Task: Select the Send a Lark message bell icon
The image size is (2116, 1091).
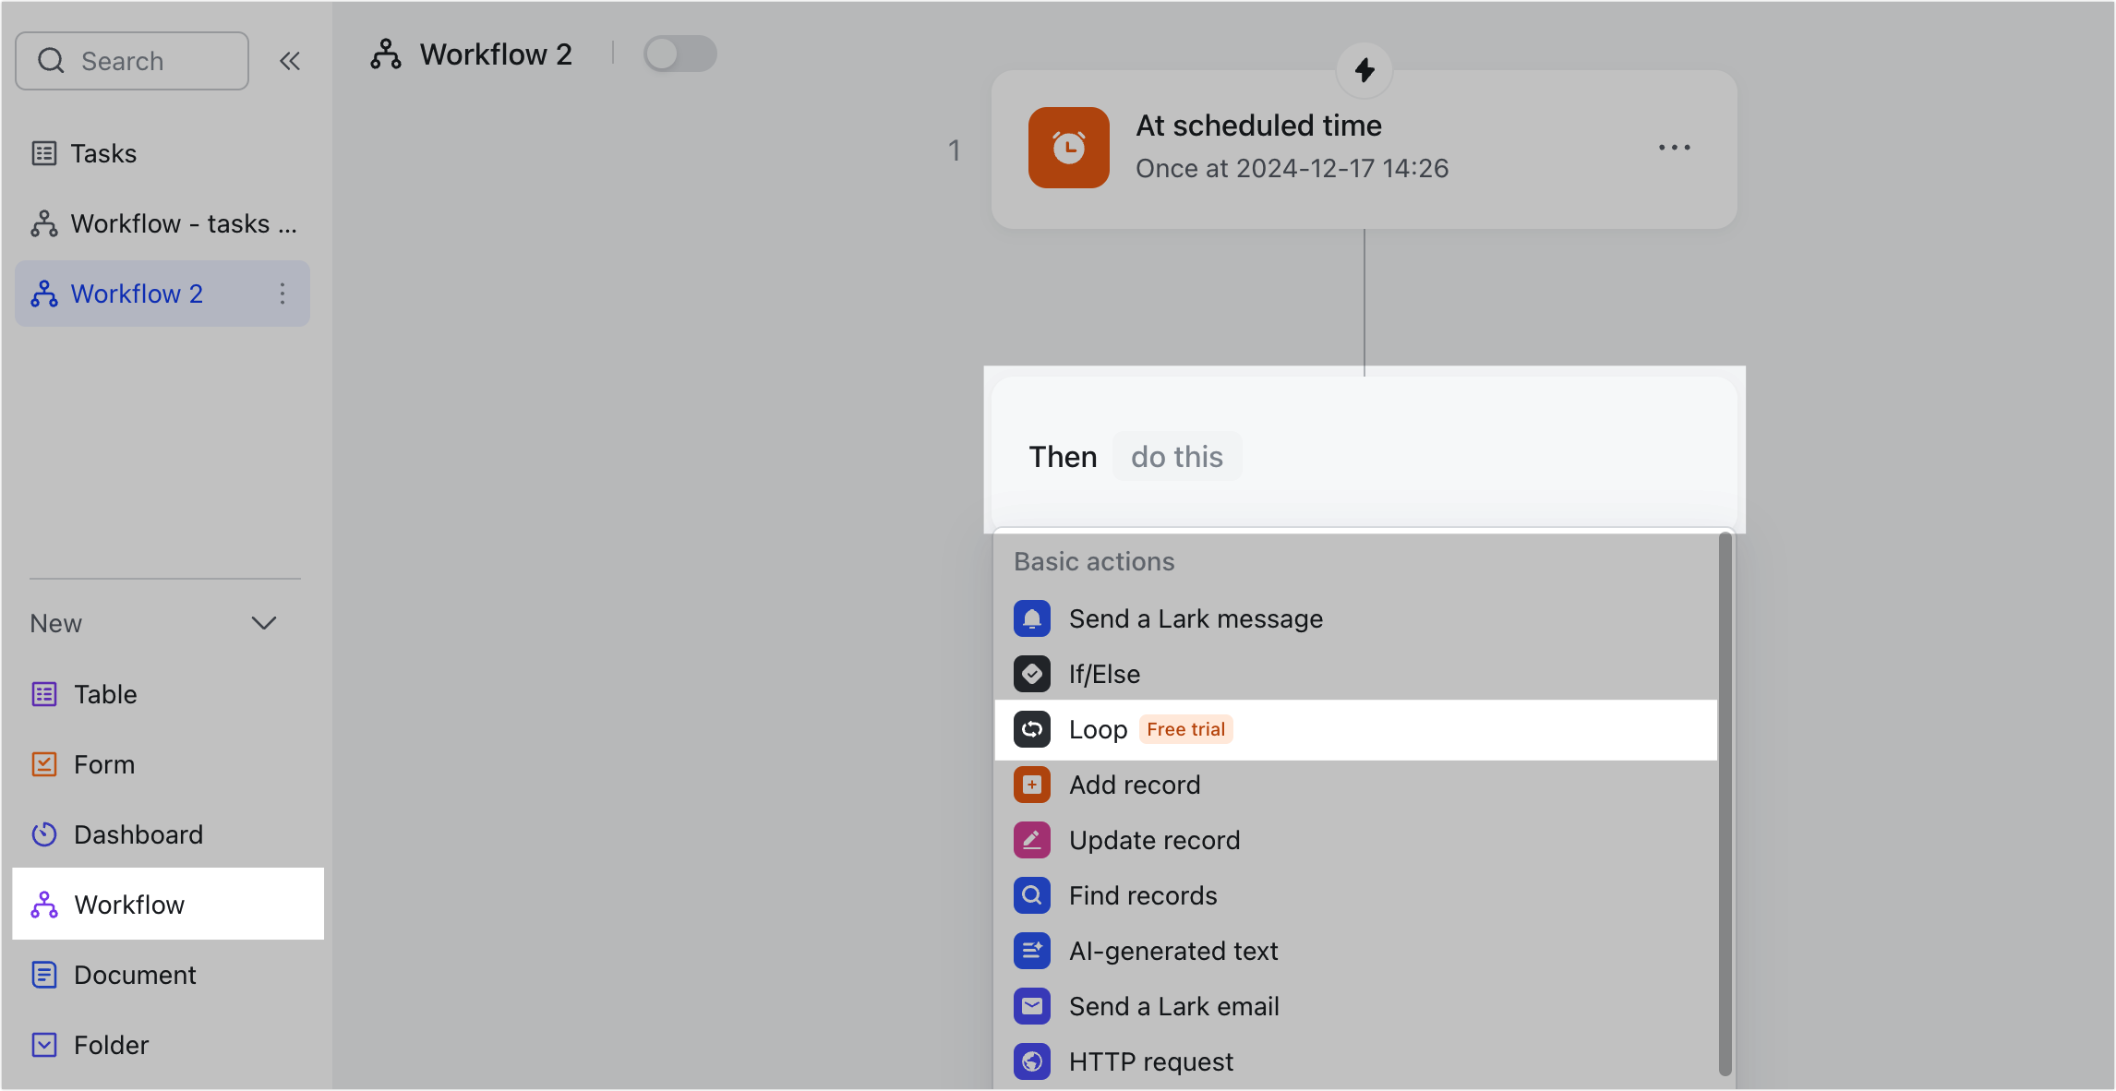Action: 1031,618
